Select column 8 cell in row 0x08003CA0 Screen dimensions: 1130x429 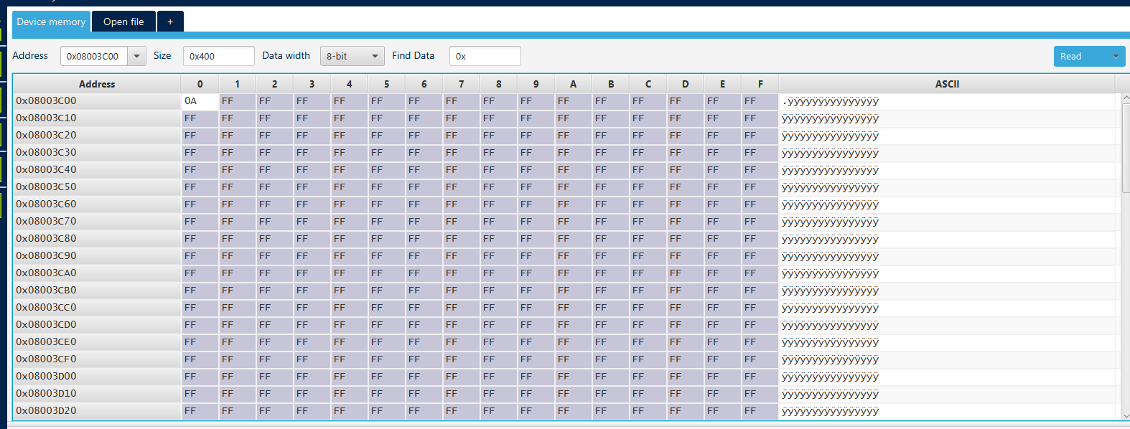498,273
